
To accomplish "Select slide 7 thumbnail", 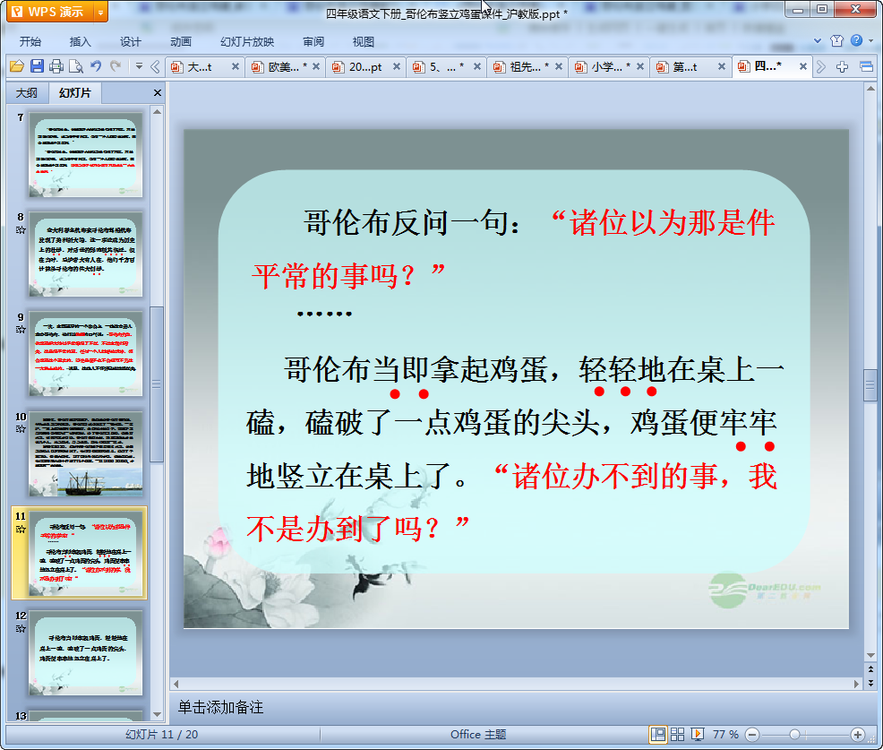I will (x=86, y=154).
